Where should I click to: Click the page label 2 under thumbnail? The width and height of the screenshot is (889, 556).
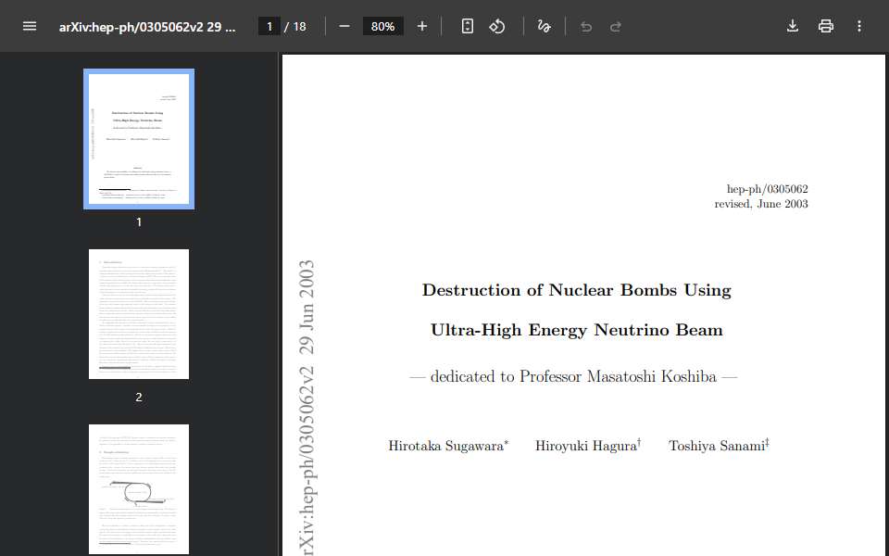tap(139, 398)
